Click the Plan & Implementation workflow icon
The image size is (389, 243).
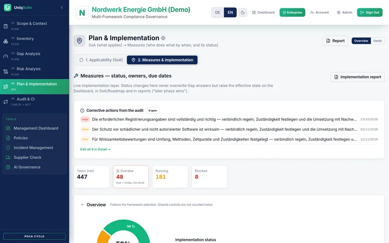click(x=6, y=87)
